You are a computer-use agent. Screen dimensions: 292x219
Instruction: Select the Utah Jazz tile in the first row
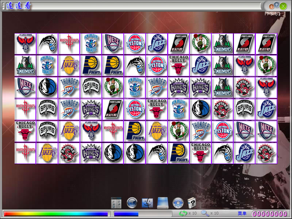[x=157, y=44]
